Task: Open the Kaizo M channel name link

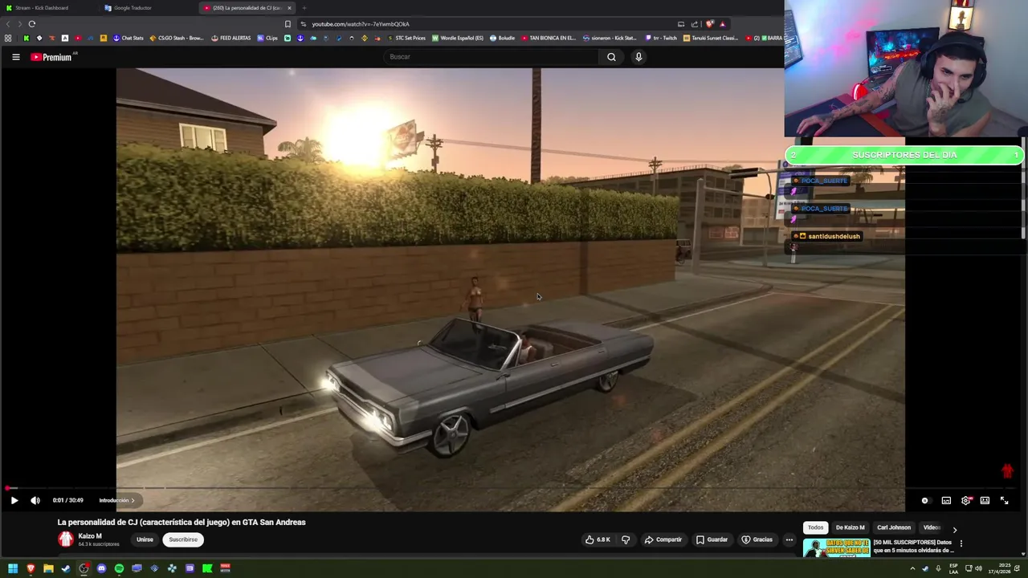Action: pyautogui.click(x=90, y=535)
